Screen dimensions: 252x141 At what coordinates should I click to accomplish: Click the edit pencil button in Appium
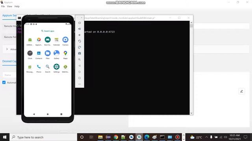[x=241, y=91]
